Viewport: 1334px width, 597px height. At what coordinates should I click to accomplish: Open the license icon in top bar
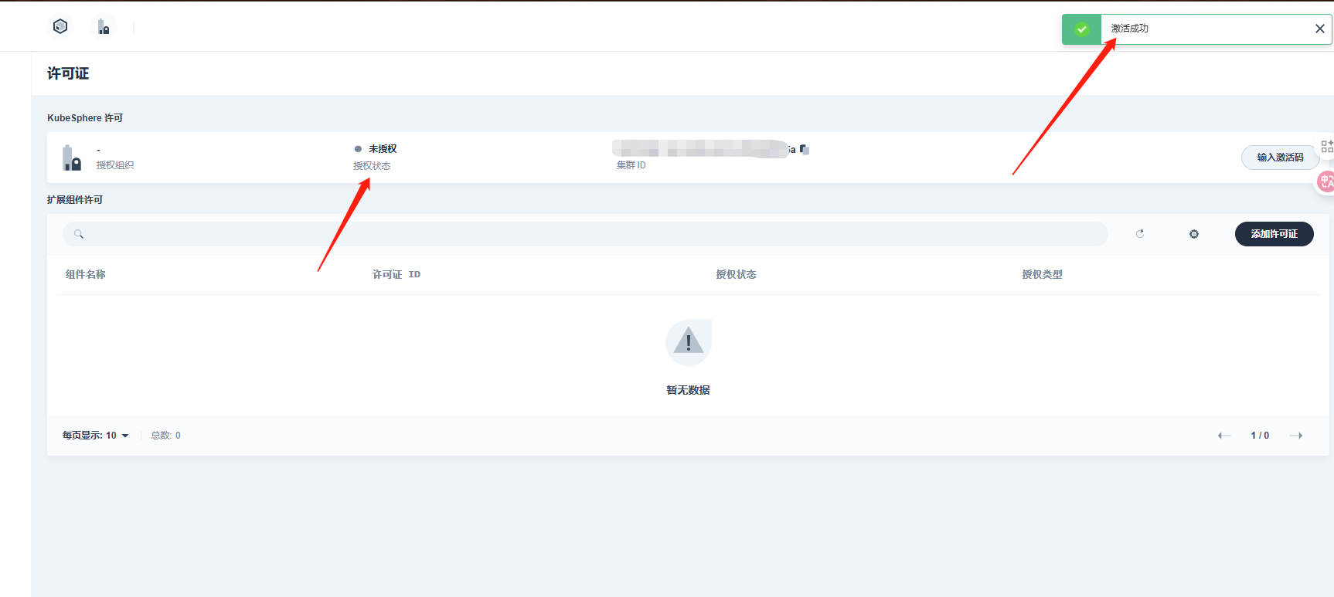pos(104,28)
